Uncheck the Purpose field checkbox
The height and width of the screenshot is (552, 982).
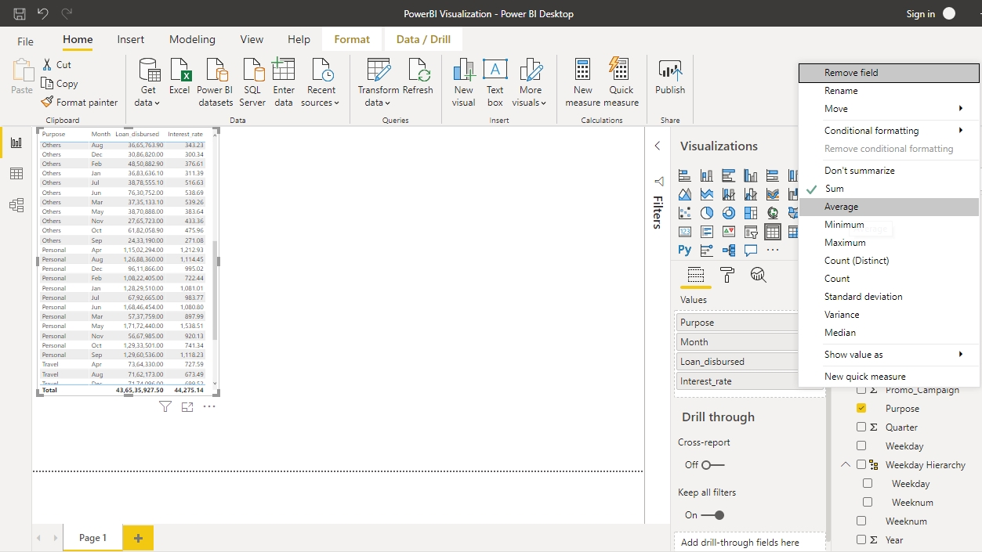pos(861,409)
